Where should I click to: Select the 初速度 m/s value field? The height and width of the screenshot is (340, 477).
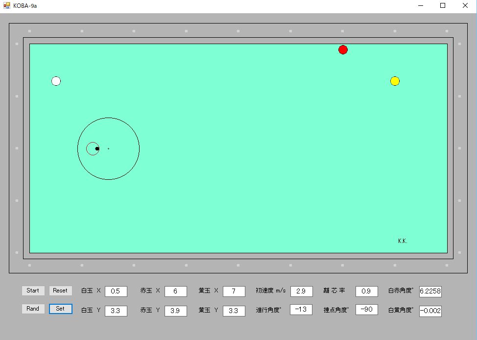(302, 291)
